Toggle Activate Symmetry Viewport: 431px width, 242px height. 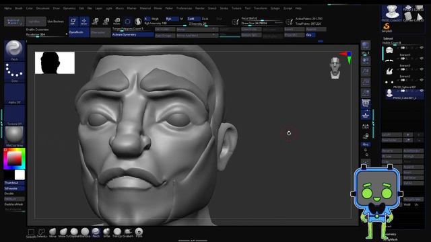(x=133, y=34)
